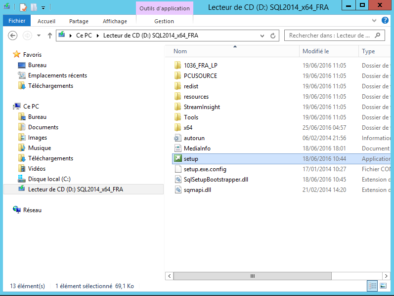
Task: Click the horizontal scrollbar left arrow
Action: click(170, 276)
